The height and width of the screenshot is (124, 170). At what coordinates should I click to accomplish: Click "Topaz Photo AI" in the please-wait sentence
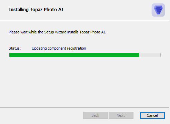pyautogui.click(x=92, y=32)
